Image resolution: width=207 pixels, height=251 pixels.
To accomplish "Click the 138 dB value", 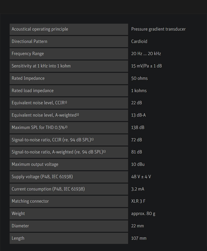I will coord(138,127).
